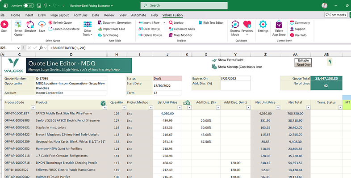Screen dimensions: 351x178
Task: Open the Home tab
Action: (x=16, y=15)
